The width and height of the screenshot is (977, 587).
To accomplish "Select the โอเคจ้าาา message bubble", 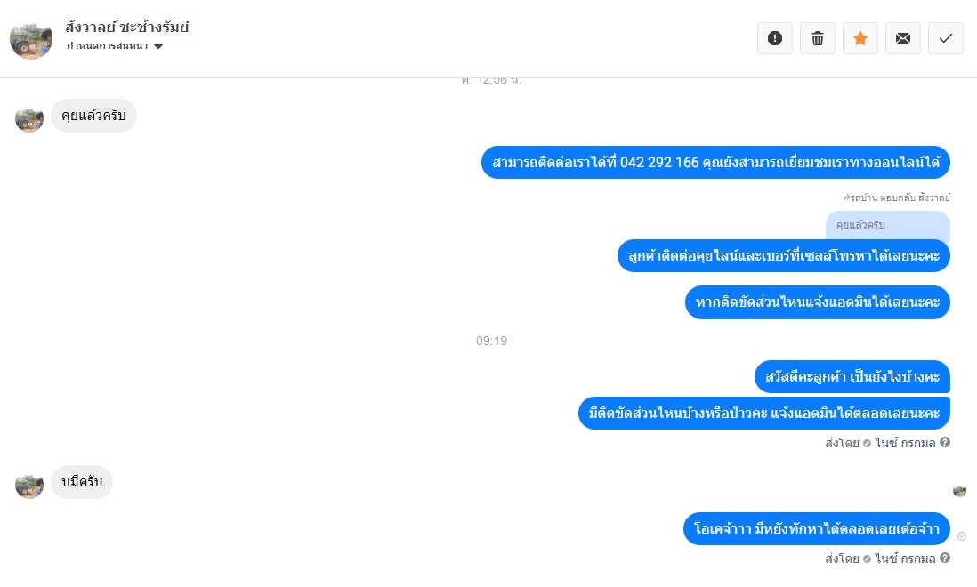I will 816,528.
